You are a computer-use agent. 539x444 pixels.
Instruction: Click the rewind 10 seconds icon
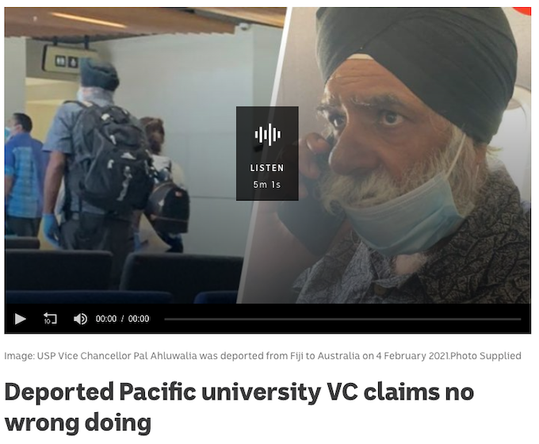[x=50, y=319]
